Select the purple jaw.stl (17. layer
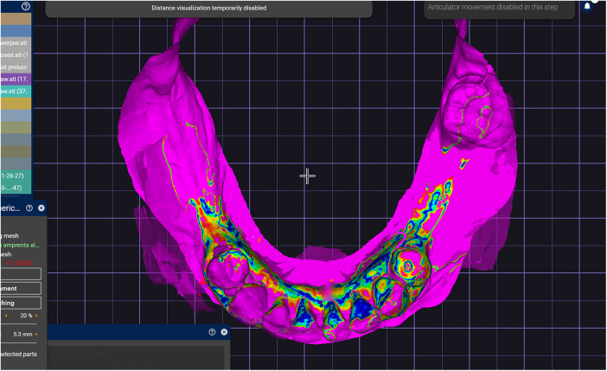Image resolution: width=607 pixels, height=371 pixels. tap(16, 79)
